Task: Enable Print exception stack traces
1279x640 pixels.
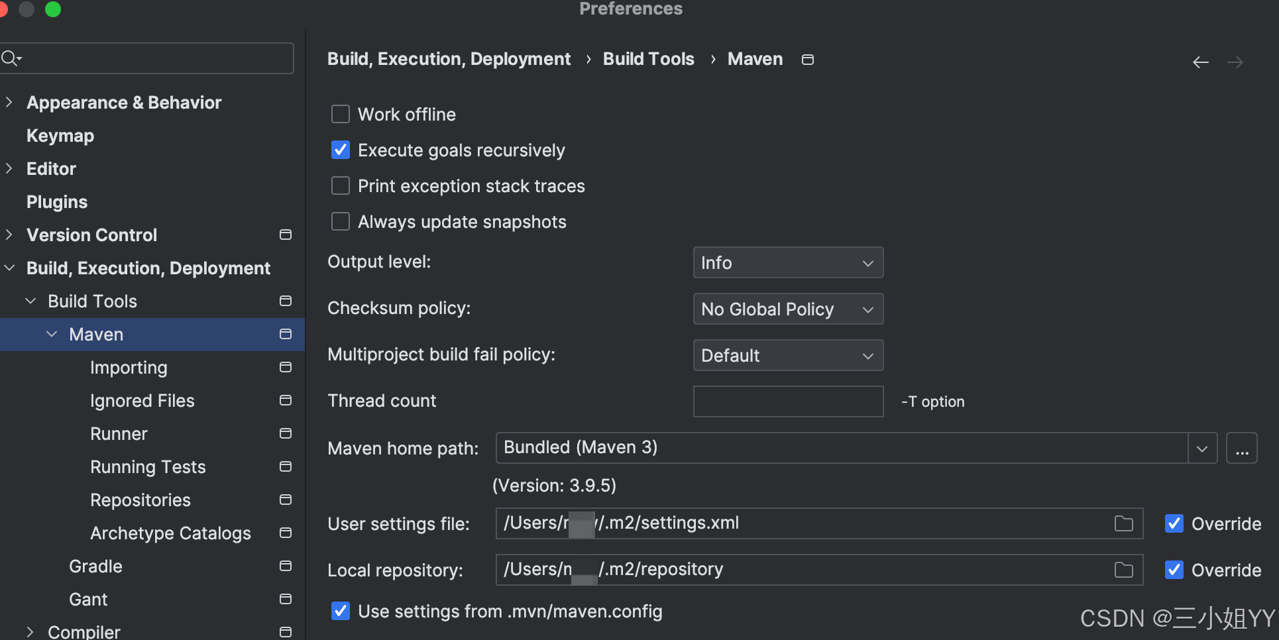Action: pos(341,186)
